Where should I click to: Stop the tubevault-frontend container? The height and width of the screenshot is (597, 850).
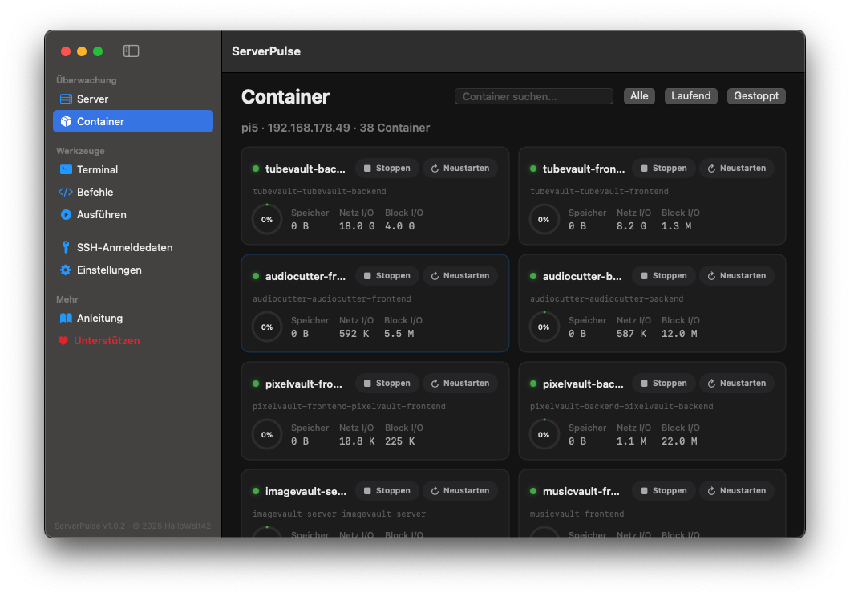click(664, 168)
